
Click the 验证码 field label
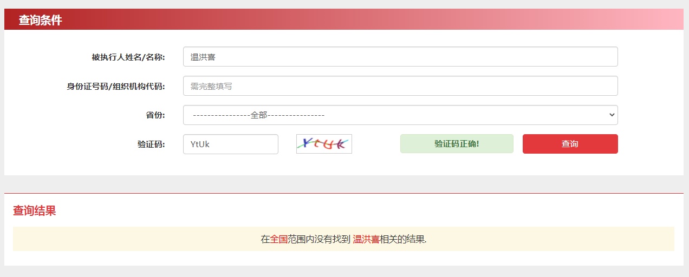click(x=151, y=144)
